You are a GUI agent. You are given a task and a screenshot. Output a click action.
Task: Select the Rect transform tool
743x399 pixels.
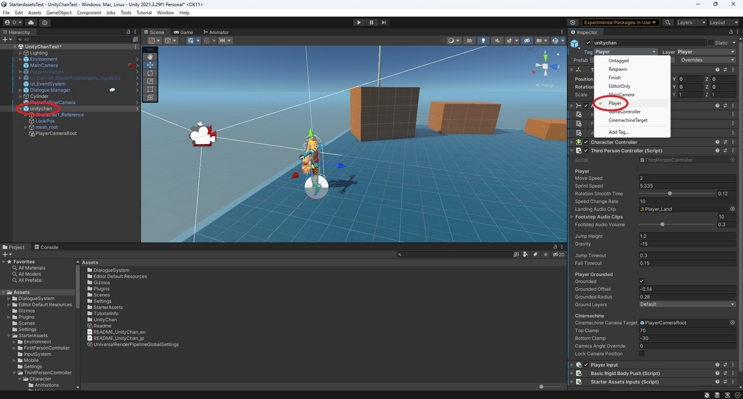(x=150, y=89)
